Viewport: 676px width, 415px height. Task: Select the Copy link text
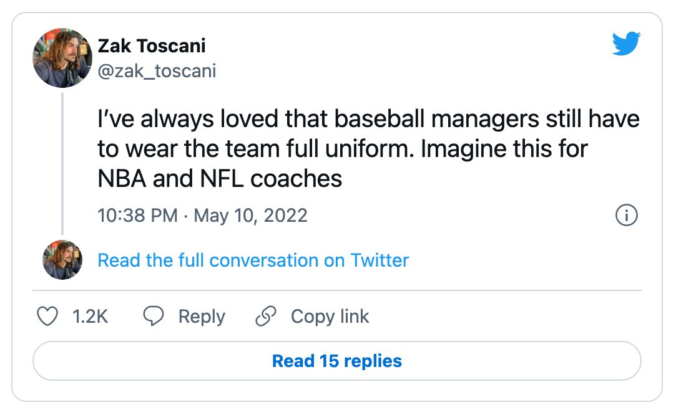(330, 317)
